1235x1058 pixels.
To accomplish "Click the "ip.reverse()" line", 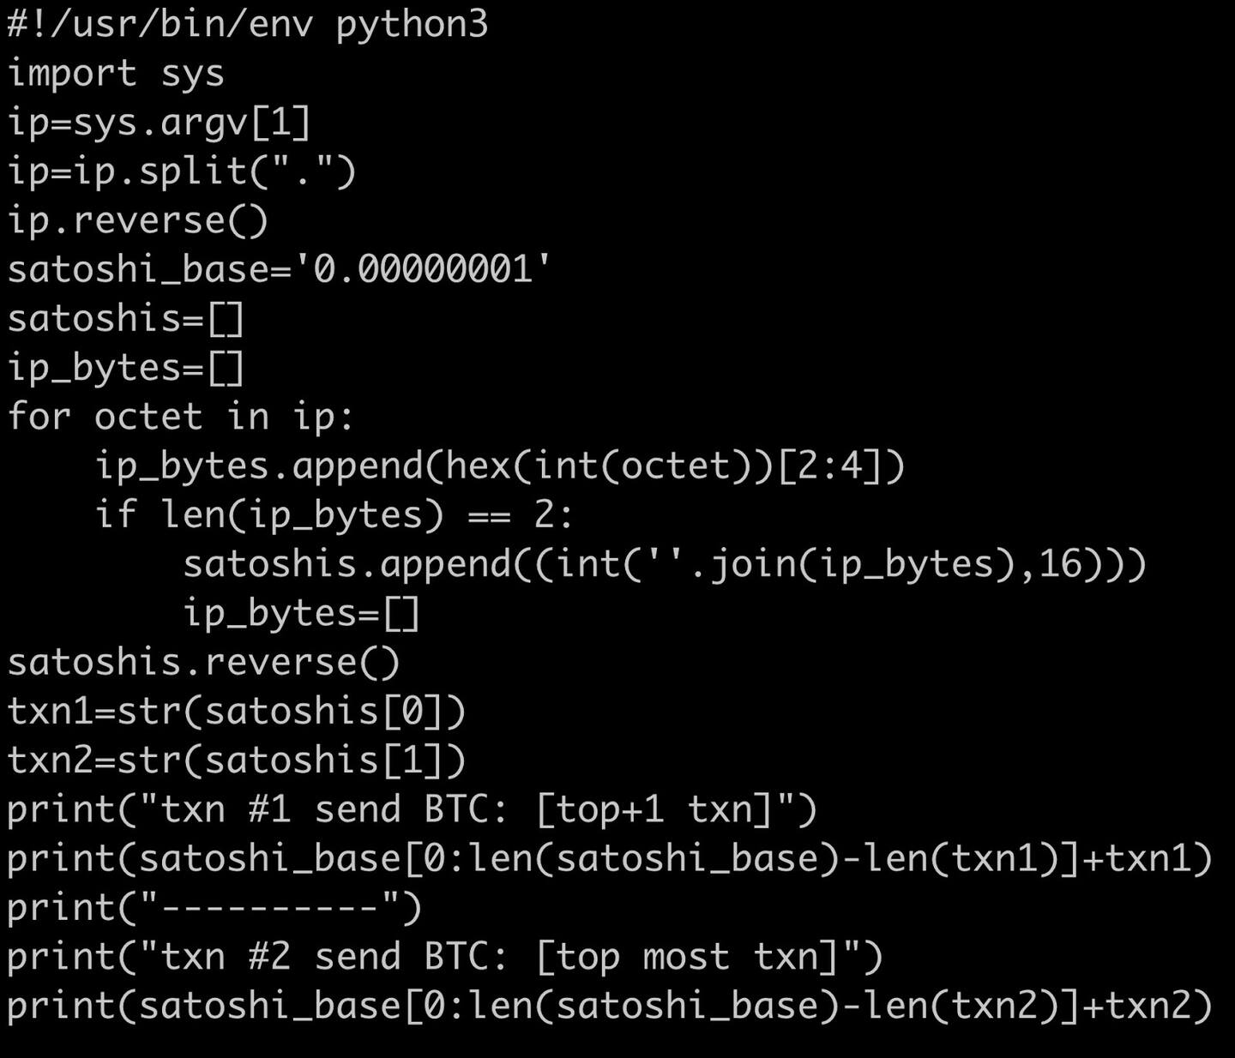I will [x=138, y=220].
